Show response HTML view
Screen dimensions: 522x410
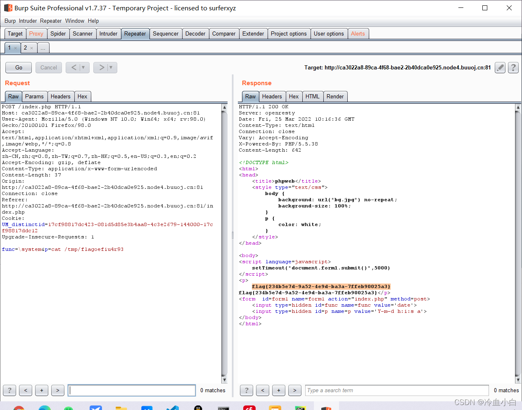click(313, 96)
